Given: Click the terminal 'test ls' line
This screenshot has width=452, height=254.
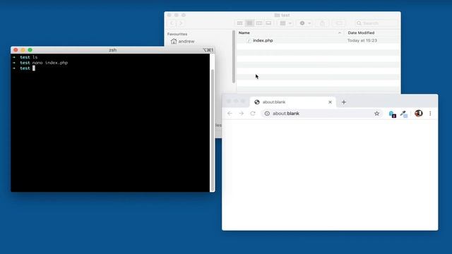Looking at the screenshot, I should (x=25, y=57).
